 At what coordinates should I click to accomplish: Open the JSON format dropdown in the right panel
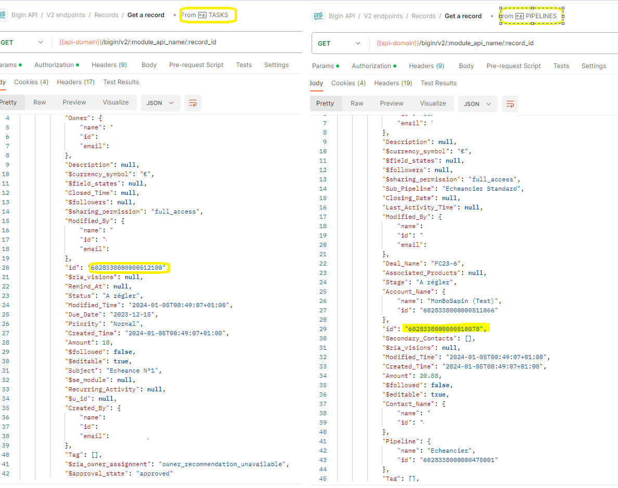[478, 104]
